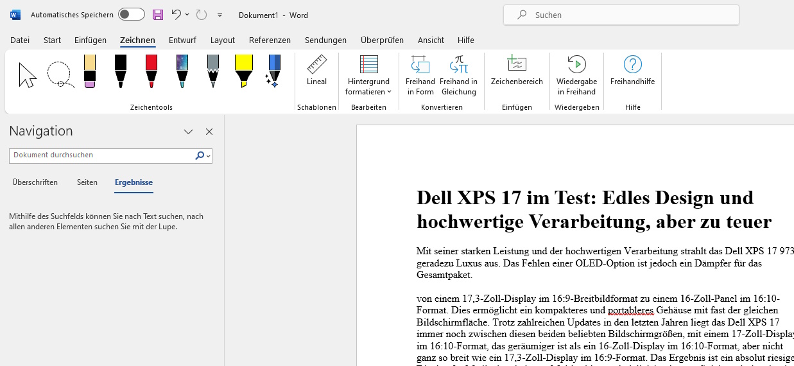
Task: Close the Navigation pane
Action: pyautogui.click(x=209, y=132)
